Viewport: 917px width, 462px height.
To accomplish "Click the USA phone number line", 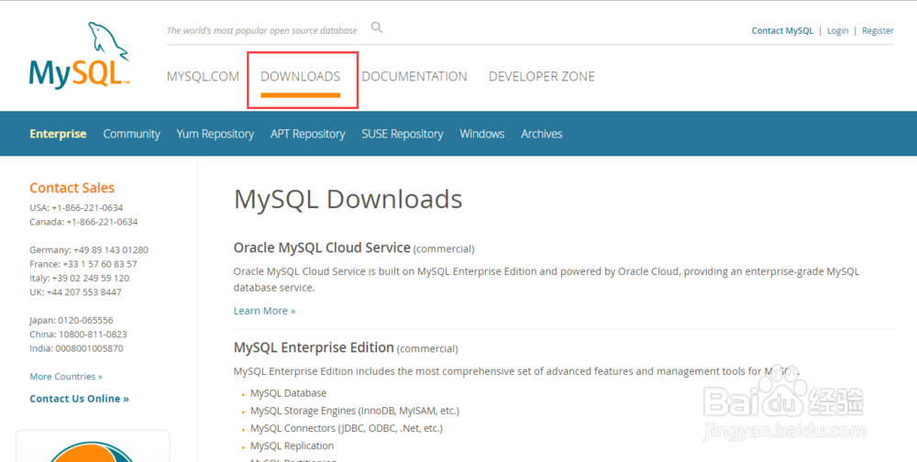I will [x=77, y=207].
